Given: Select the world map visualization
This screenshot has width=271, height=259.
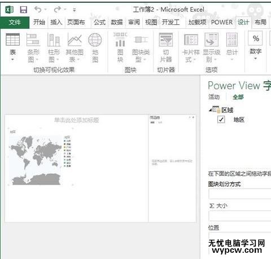Looking at the screenshot, I should coord(35,160).
